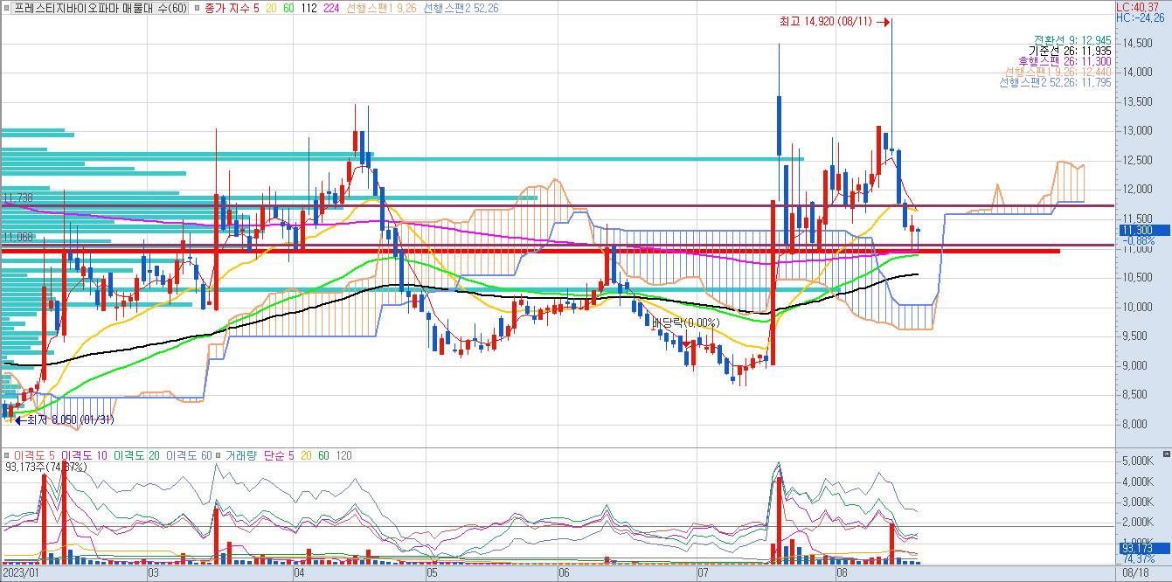Click the 기준선 26: 11,935 readout
This screenshot has width=1172, height=582.
click(x=1070, y=51)
